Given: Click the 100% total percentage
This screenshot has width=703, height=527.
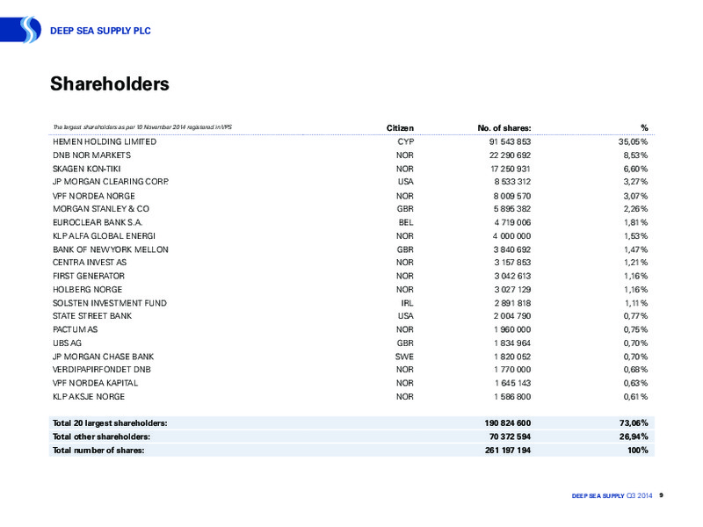Looking at the screenshot, I should [x=638, y=451].
